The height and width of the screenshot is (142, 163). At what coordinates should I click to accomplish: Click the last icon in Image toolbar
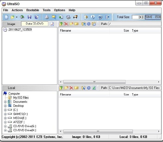[x=94, y=24]
